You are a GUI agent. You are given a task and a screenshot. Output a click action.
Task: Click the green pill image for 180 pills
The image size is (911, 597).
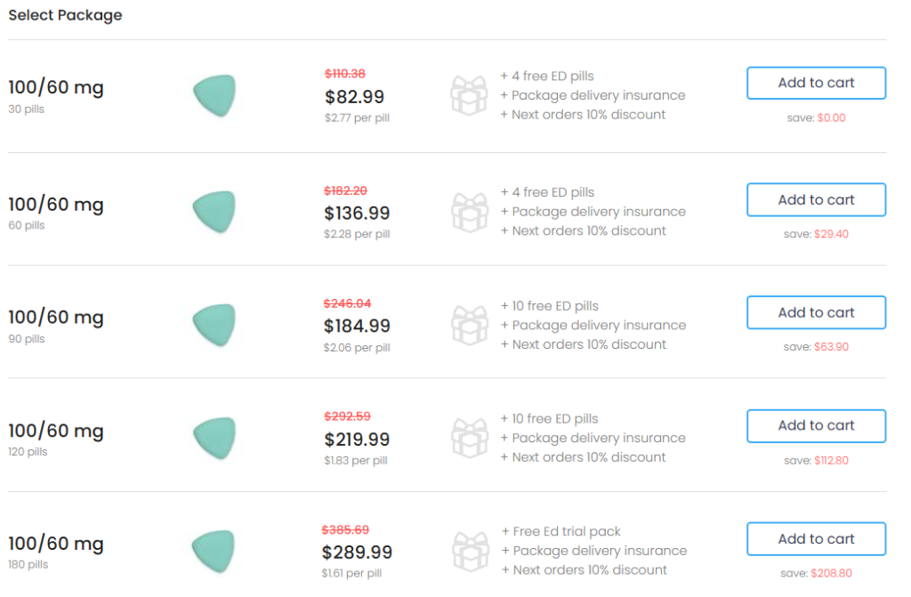pos(214,551)
